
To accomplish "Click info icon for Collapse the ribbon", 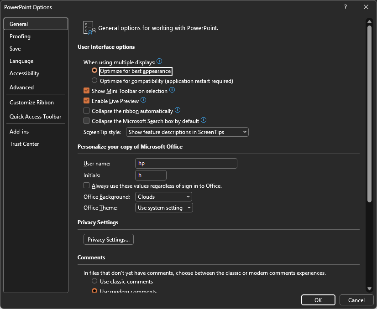I will click(x=178, y=110).
